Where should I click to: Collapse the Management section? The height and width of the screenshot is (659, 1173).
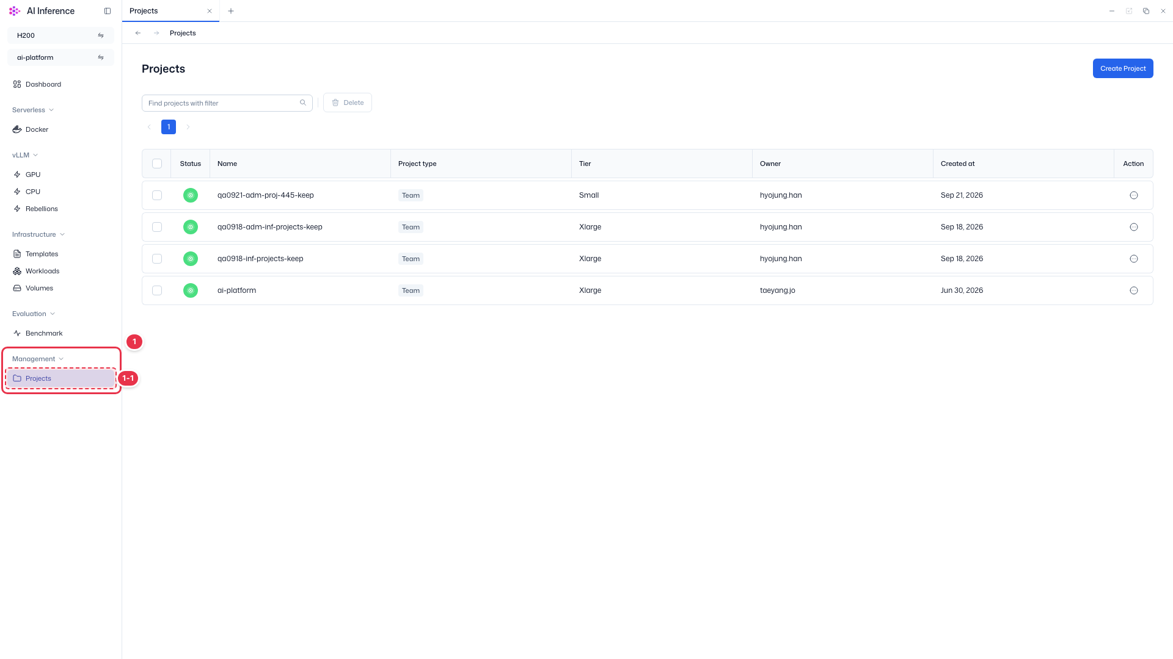[38, 359]
